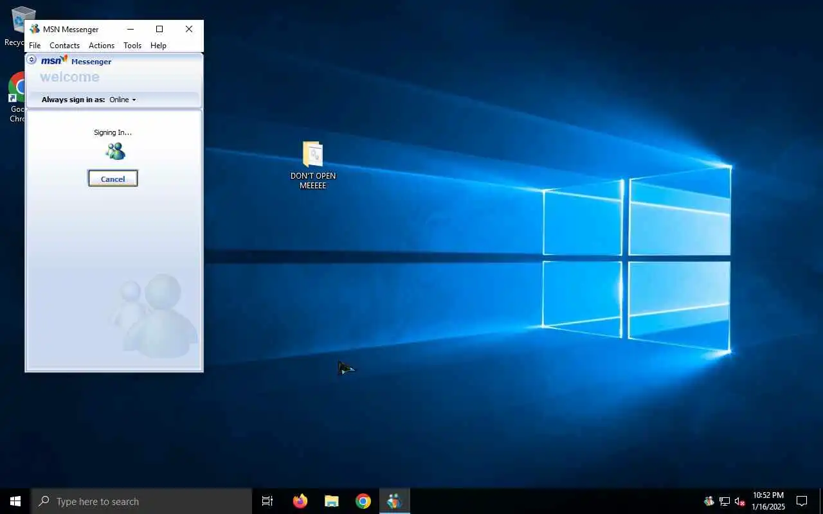Click the MSN butterfly logo in header
This screenshot has width=823, height=514.
pos(54,60)
